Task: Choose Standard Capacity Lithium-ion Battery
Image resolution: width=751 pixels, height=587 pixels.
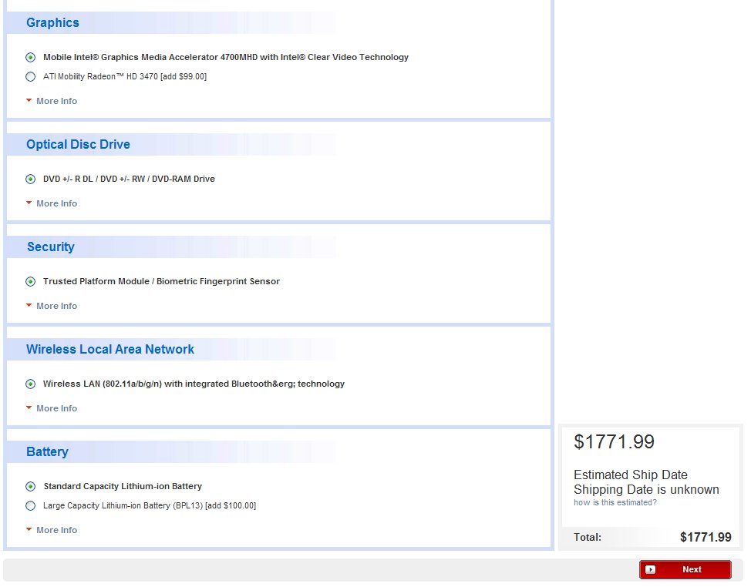Action: tap(31, 487)
